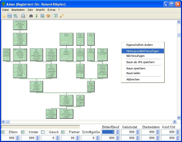Open the ? help menu

59,10
